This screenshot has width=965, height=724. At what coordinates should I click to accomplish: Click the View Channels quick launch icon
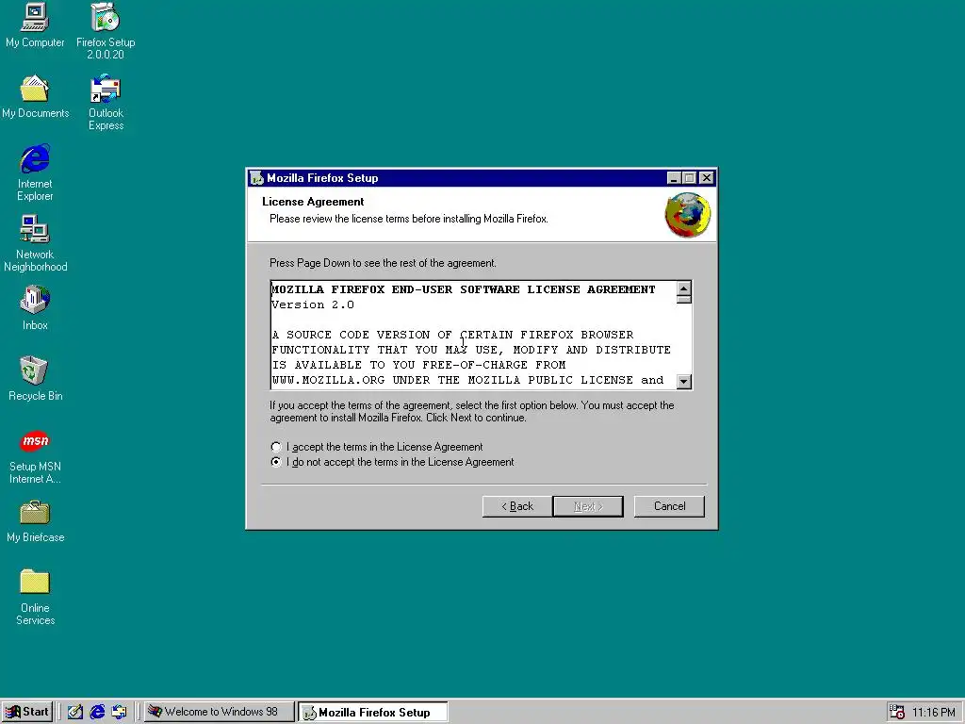pyautogui.click(x=119, y=713)
